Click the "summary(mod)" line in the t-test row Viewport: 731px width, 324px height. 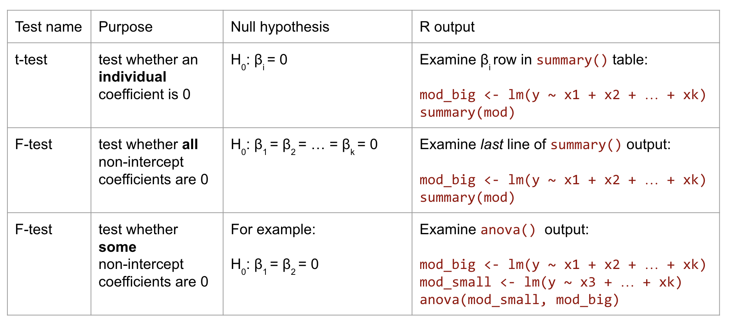(467, 112)
